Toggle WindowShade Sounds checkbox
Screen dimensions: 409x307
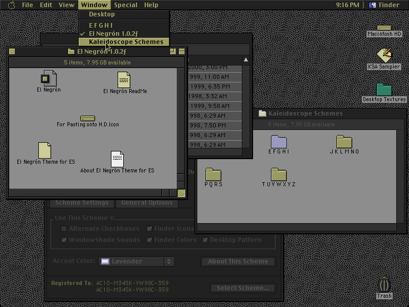coord(63,240)
